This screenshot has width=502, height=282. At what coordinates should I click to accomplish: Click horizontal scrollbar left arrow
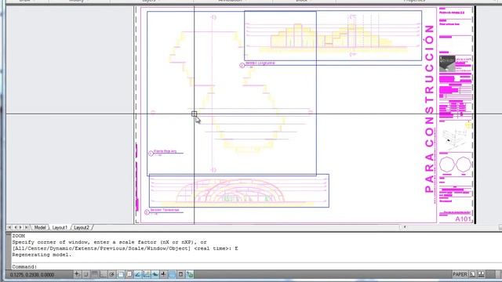(x=405, y=227)
